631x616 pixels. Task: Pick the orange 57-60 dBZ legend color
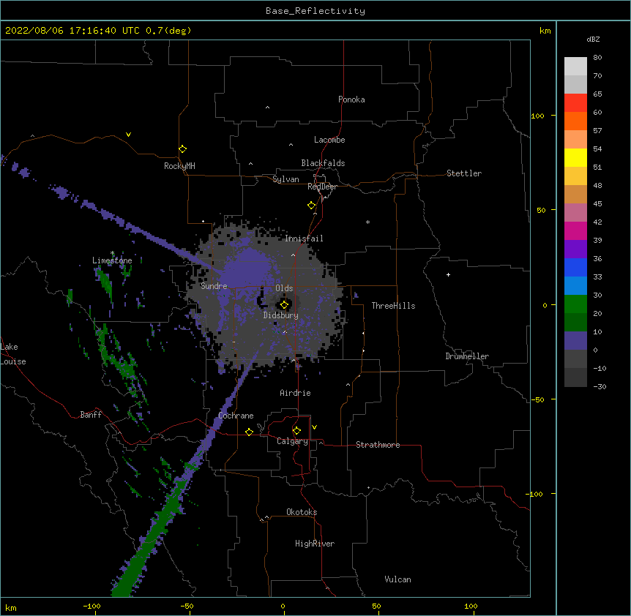coord(575,121)
